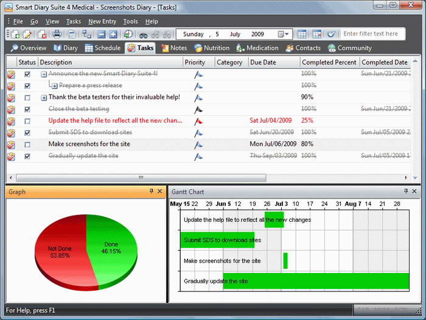
Task: Open the New Entry menu
Action: (x=102, y=21)
